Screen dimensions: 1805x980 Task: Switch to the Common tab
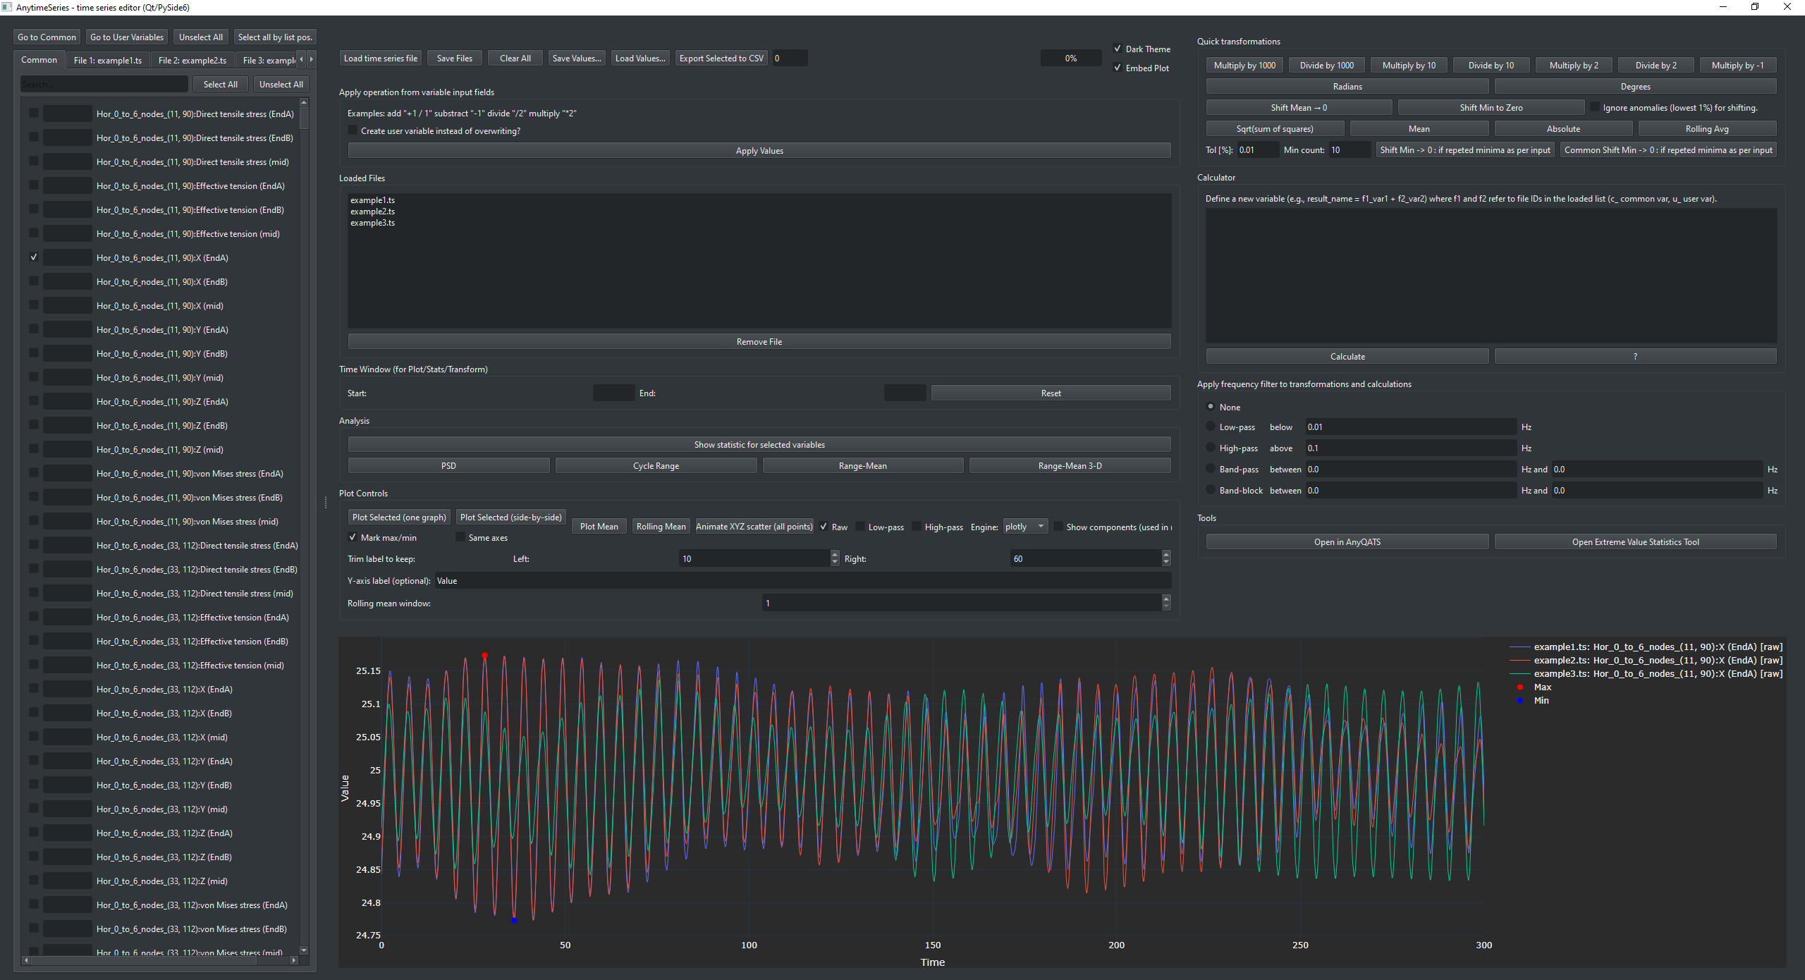[39, 60]
